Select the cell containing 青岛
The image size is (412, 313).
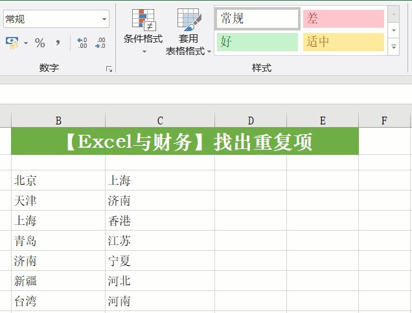point(58,240)
